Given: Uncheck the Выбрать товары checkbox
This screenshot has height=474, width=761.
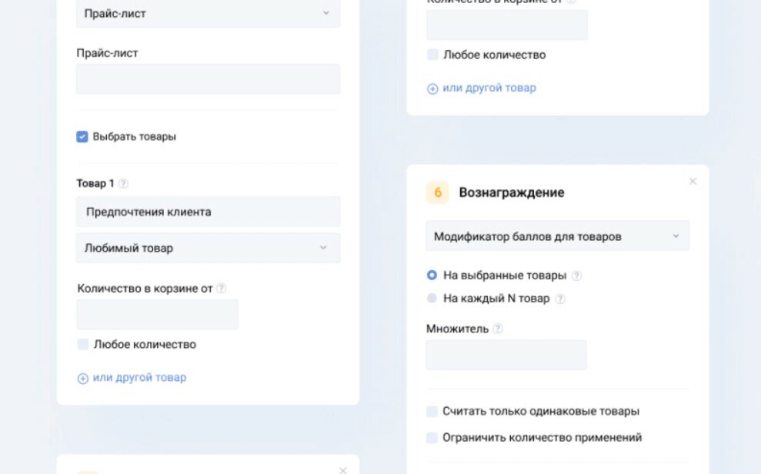Looking at the screenshot, I should coord(82,137).
